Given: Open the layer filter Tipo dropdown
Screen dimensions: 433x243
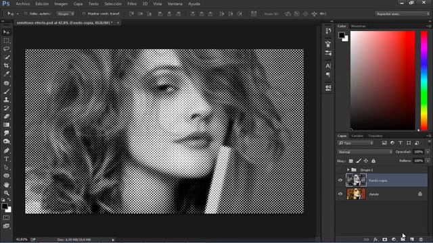Looking at the screenshot, I should (355, 143).
